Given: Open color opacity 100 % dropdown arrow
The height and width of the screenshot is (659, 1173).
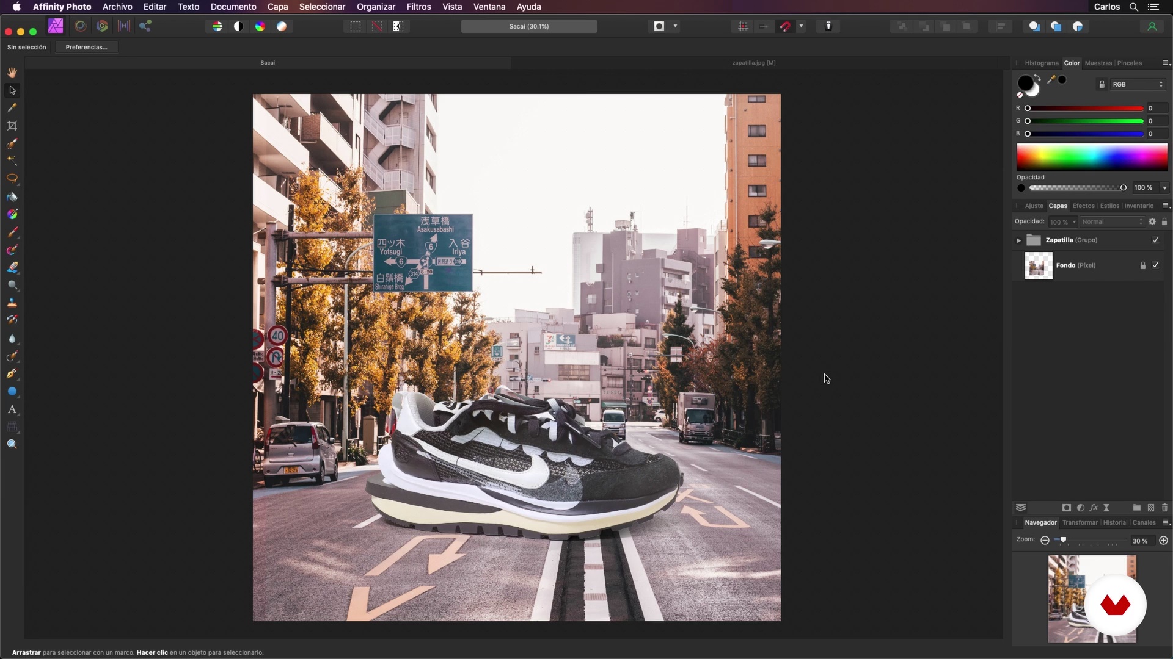Looking at the screenshot, I should coord(1164,188).
